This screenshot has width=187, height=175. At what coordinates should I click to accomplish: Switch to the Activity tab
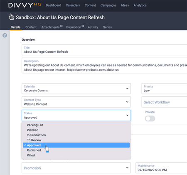click(x=93, y=27)
